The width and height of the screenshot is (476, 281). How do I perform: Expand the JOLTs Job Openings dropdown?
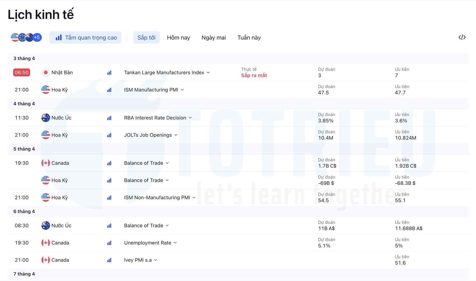tap(176, 135)
